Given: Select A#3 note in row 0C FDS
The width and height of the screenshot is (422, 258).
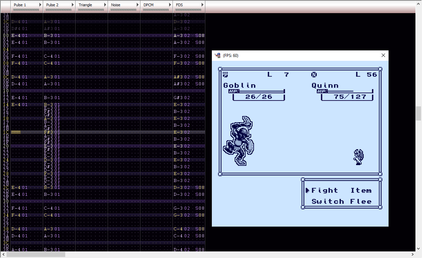Looking at the screenshot, I should click(178, 77).
